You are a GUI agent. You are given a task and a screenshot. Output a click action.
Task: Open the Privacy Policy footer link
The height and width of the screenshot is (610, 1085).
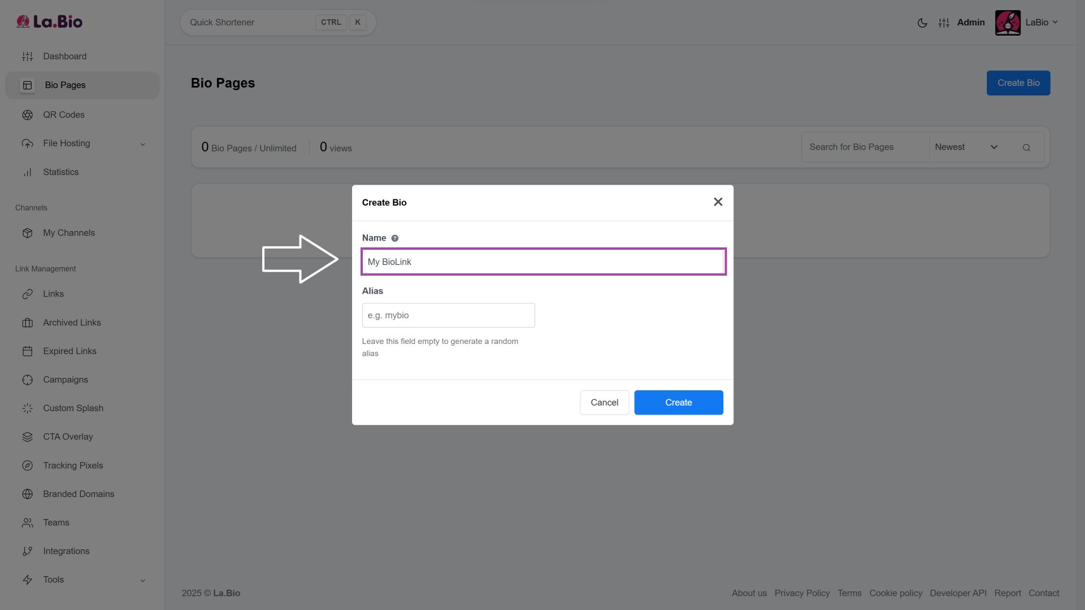click(802, 593)
